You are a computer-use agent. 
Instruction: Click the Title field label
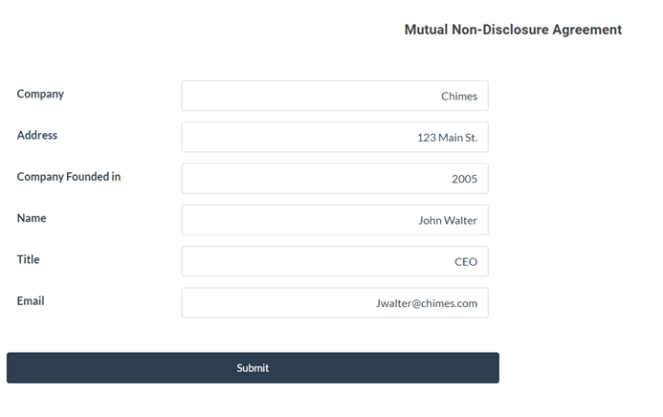click(29, 259)
